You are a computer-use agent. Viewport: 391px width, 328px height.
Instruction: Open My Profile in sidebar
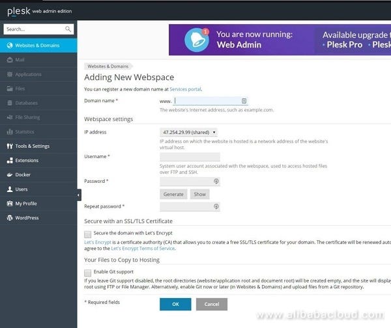[38, 204]
